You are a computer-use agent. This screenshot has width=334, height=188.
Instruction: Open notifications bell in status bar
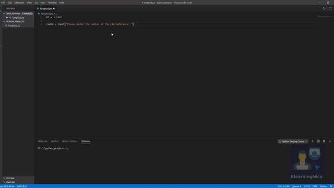[x=331, y=186]
